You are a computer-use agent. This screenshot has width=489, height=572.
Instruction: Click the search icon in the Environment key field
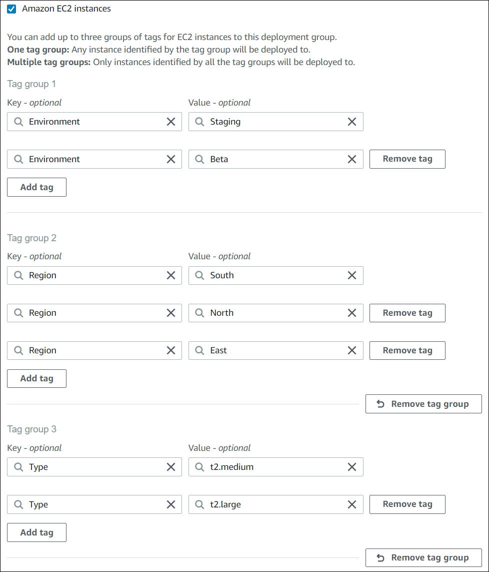18,122
